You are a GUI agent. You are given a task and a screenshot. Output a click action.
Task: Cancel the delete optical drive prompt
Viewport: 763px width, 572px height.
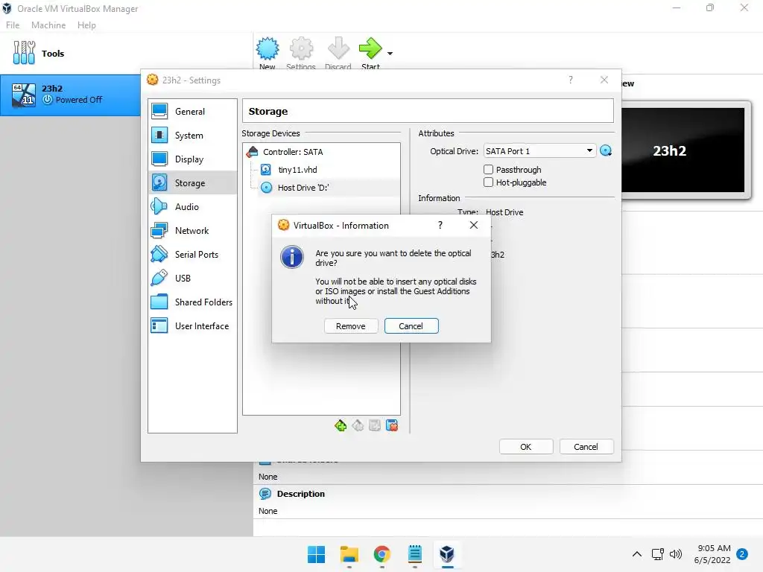coord(411,326)
